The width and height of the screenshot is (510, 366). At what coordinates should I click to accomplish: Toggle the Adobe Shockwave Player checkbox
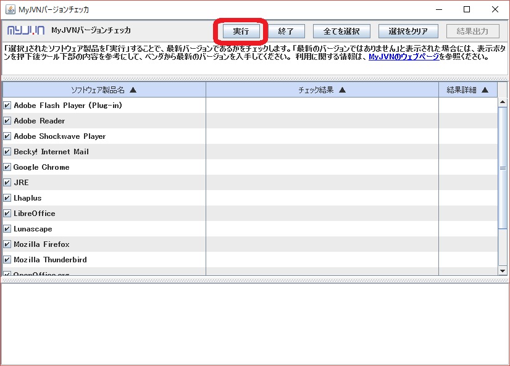click(x=7, y=136)
